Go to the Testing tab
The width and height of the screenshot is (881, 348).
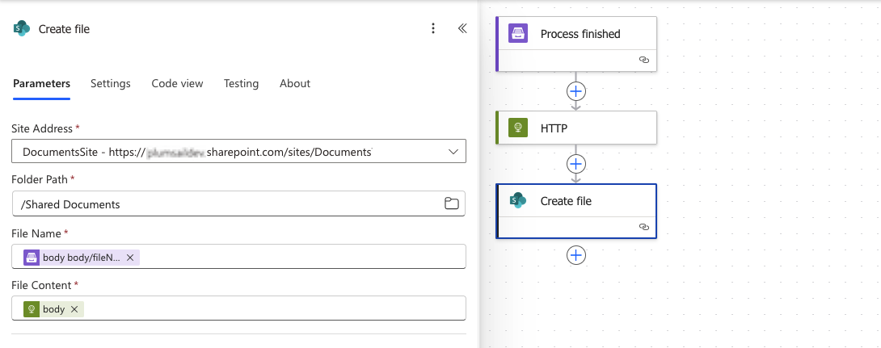click(241, 83)
